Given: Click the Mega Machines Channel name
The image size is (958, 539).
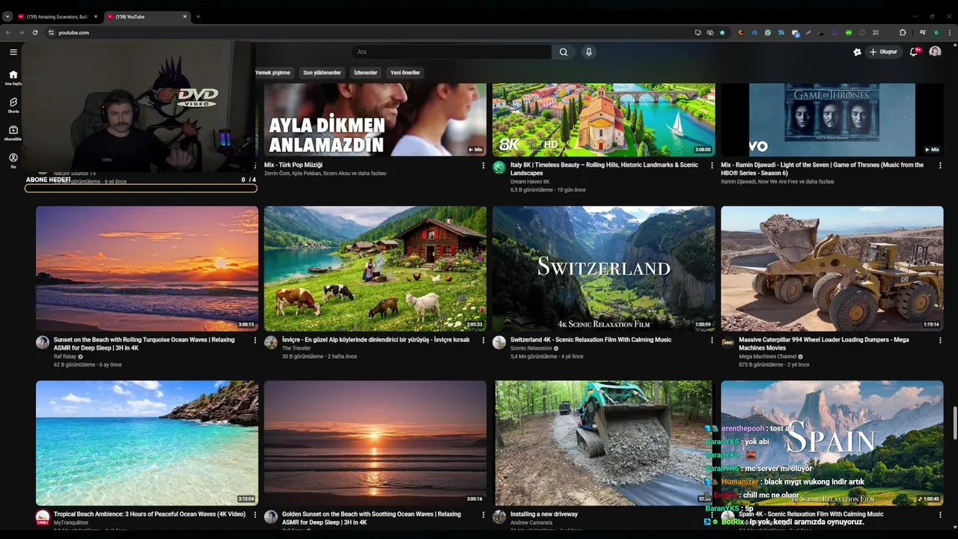Looking at the screenshot, I should click(x=767, y=356).
